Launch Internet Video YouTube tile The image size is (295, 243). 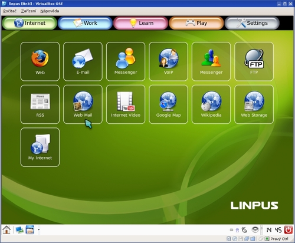(126, 104)
